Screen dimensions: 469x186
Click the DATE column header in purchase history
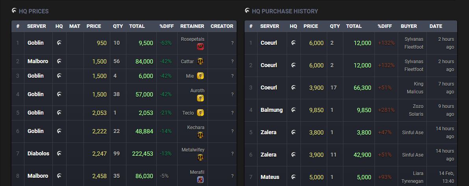point(436,26)
